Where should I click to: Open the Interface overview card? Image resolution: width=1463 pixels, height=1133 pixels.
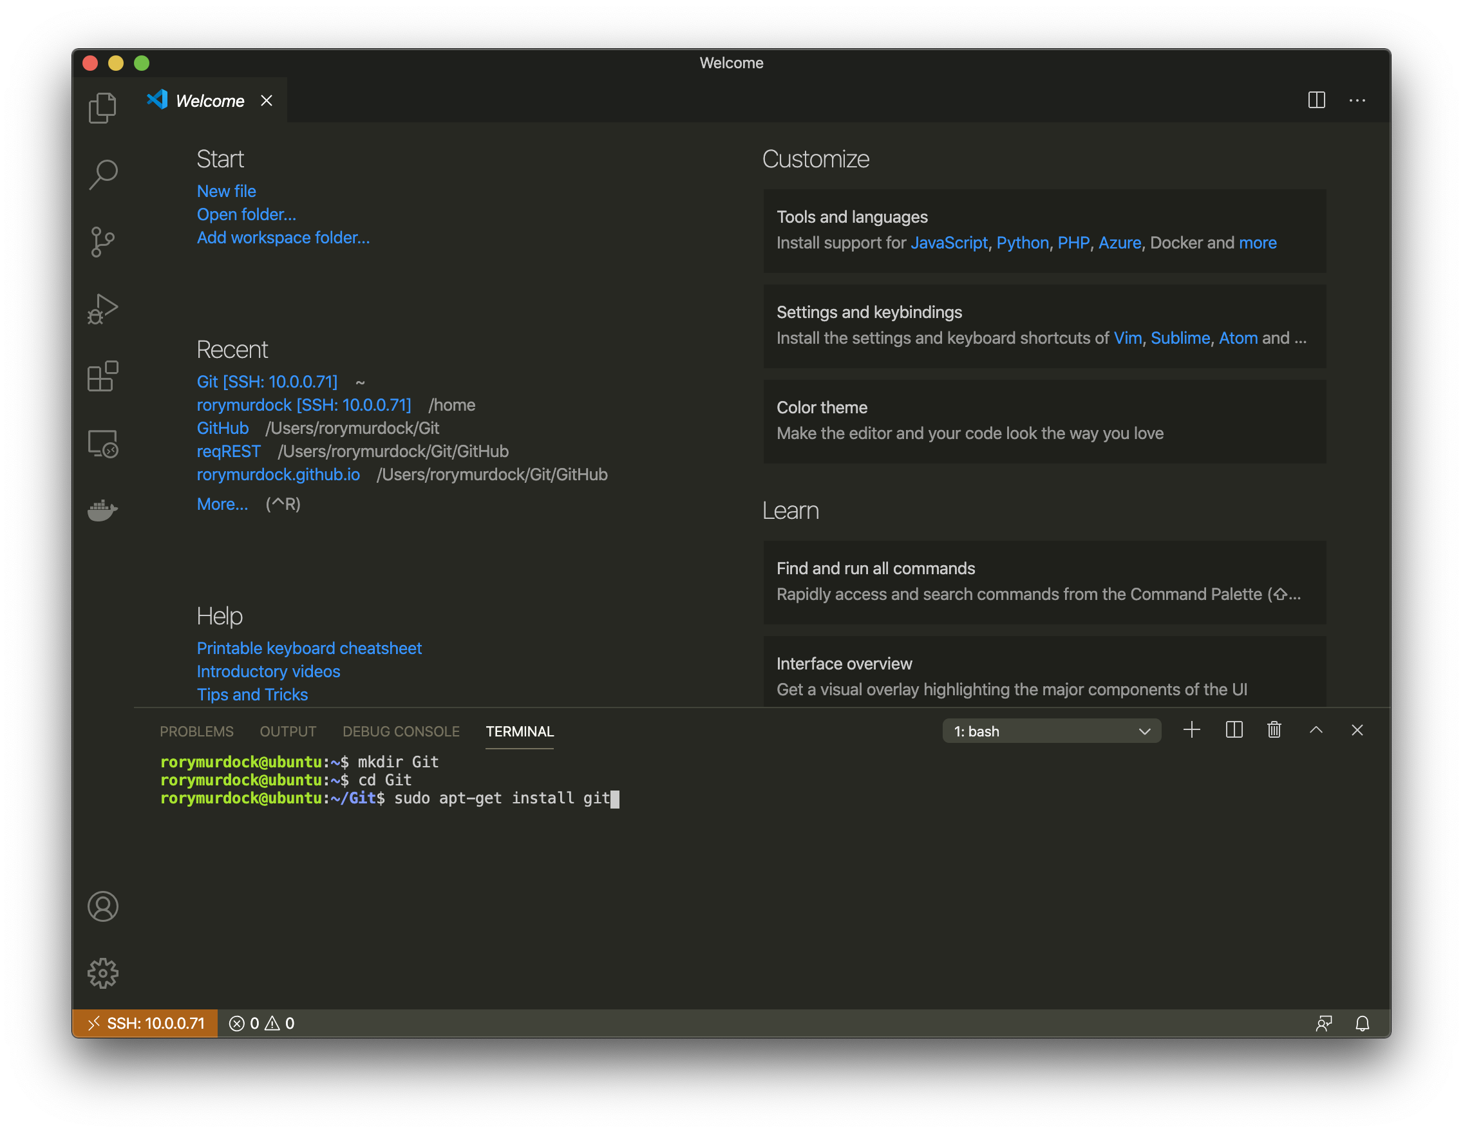[x=1044, y=672]
